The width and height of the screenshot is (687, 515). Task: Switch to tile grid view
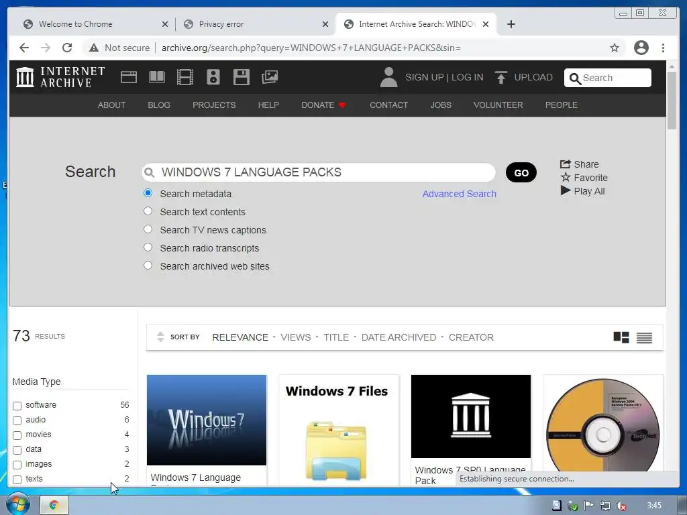point(621,337)
